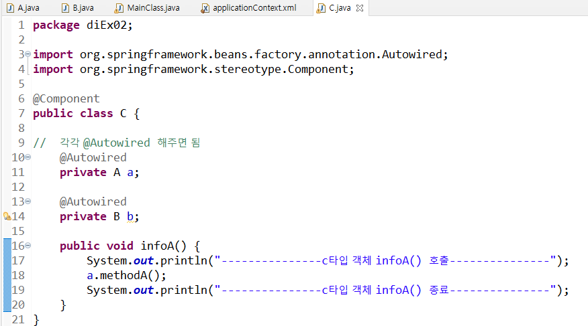Click the field name a on line 11

pos(130,172)
